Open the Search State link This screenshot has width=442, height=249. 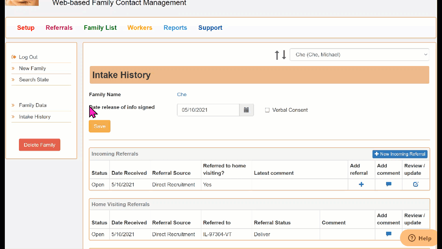point(34,80)
